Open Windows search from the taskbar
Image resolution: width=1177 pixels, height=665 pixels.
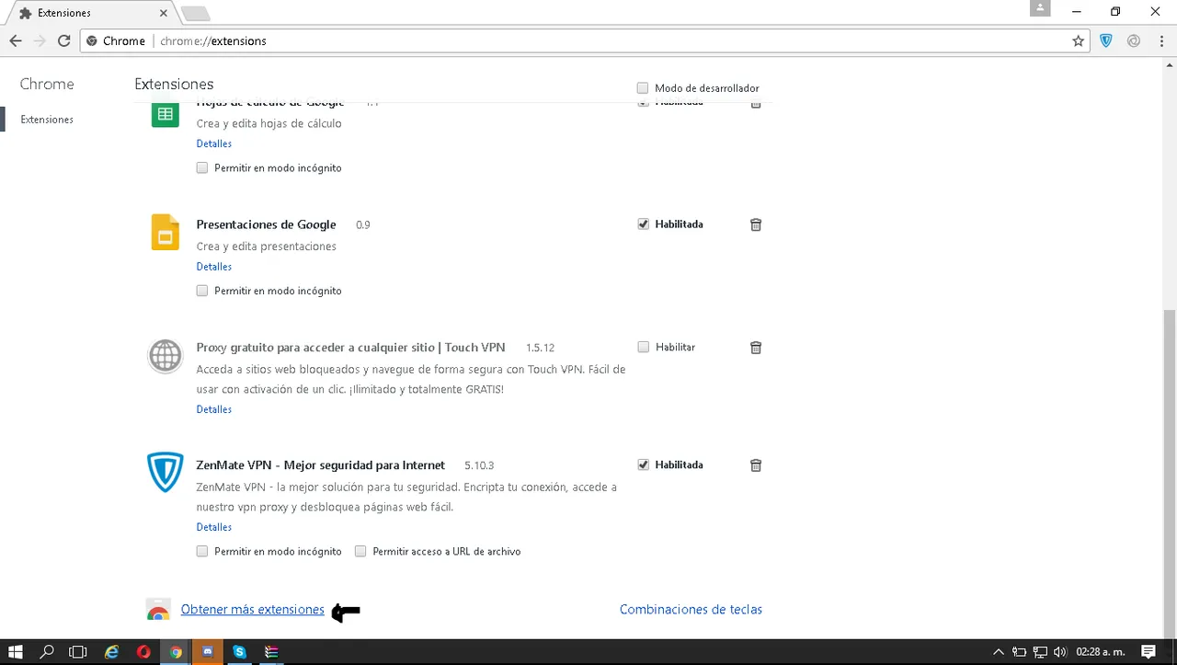pos(47,652)
